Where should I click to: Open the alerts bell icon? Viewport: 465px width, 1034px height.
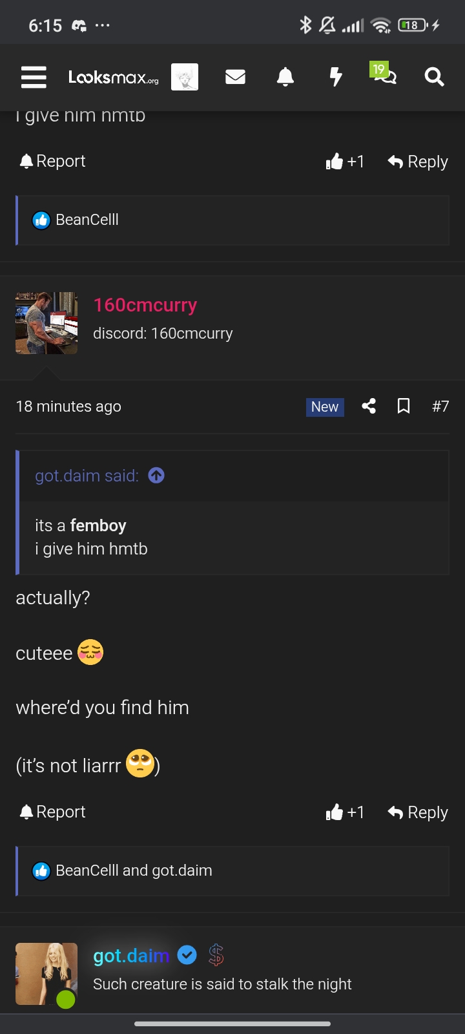click(x=285, y=77)
